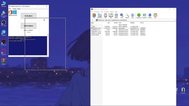Viewport: 189px width, 106px height.
Task: Sort WinRAR list by Modified column header
Action: (132, 23)
